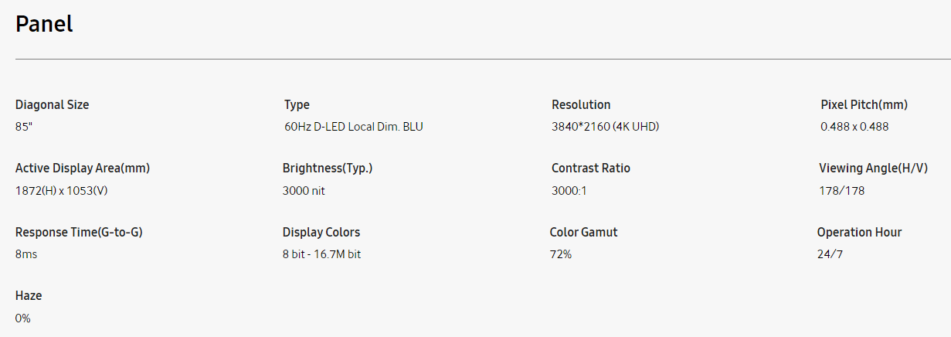This screenshot has width=951, height=337.
Task: Select the Operation Hour 24/7 value
Action: click(830, 254)
